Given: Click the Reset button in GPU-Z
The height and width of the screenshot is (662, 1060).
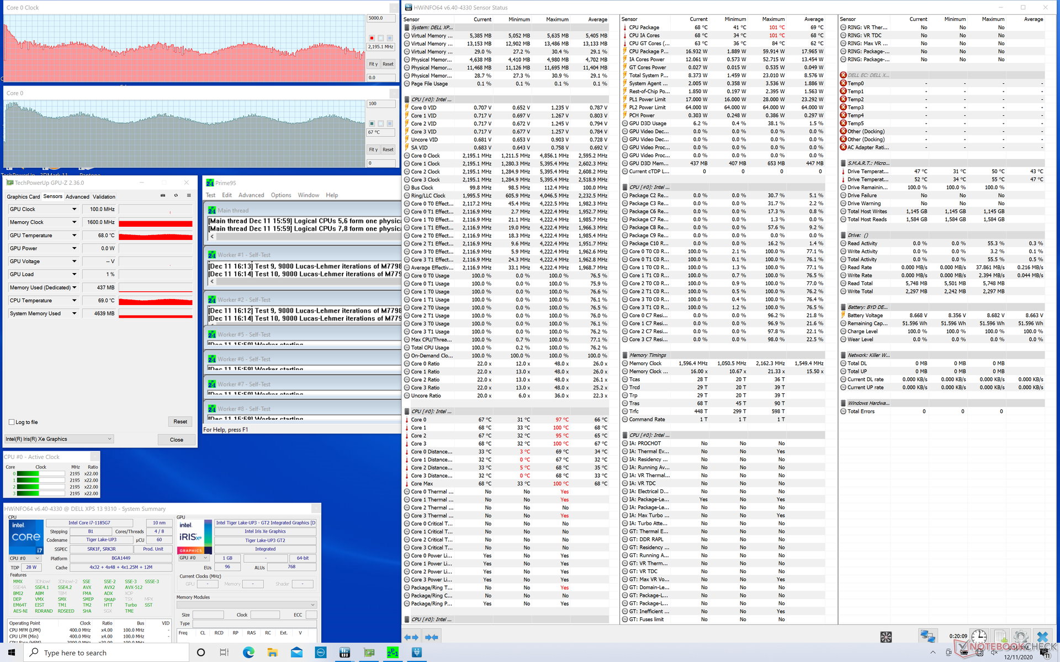Looking at the screenshot, I should 180,421.
